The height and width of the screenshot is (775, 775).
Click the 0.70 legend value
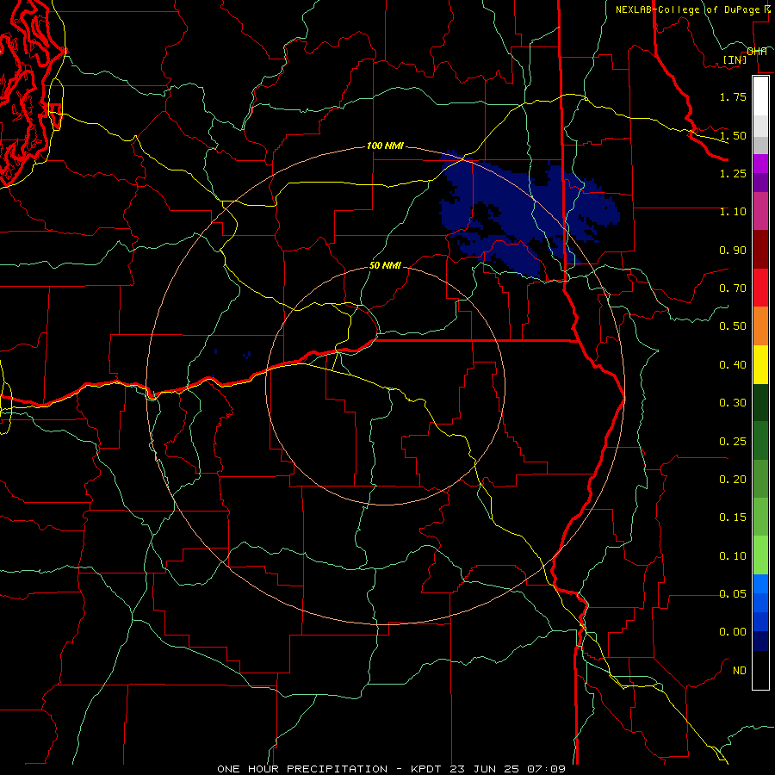pos(733,288)
